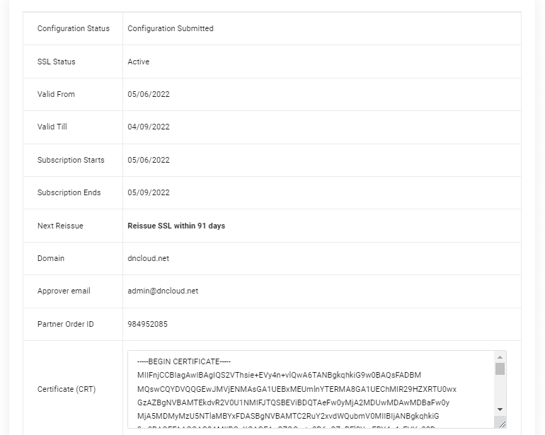545x435 pixels.
Task: Click the Configuration Status row label
Action: [74, 29]
